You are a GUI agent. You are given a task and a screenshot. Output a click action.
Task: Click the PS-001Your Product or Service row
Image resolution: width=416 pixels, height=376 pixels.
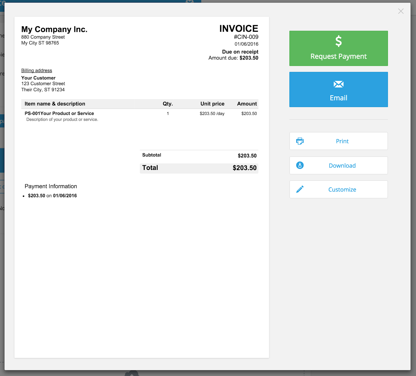[x=59, y=113]
